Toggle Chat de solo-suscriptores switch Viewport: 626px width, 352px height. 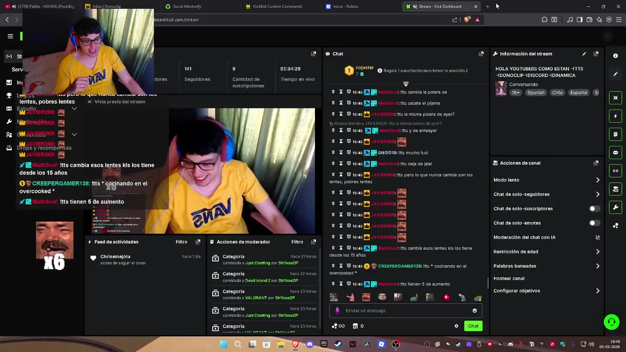[x=594, y=209]
